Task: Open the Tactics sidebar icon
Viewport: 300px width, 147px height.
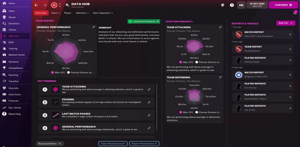Action: [x=4, y=30]
